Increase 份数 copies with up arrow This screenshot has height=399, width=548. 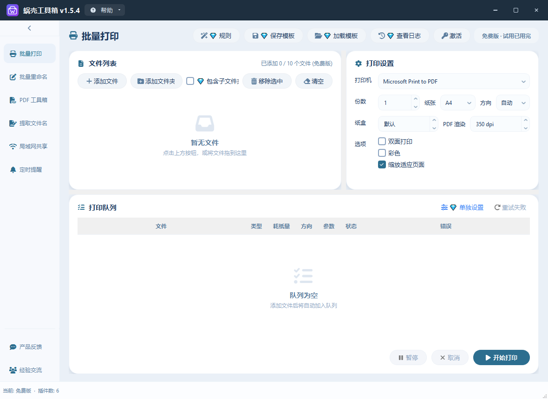pos(416,99)
